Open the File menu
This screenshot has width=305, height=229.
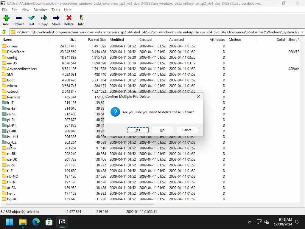[5, 10]
